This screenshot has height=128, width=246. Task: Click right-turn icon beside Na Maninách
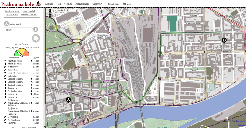pyautogui.click(x=5, y=120)
